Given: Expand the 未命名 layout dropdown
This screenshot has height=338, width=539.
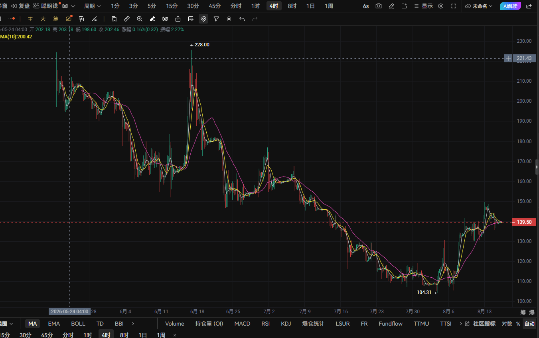Looking at the screenshot, I should (479, 6).
